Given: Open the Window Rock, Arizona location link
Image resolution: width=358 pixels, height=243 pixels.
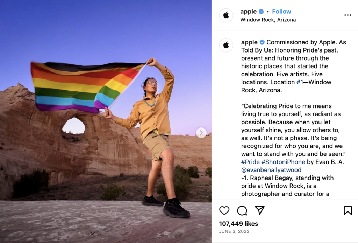Looking at the screenshot, I should (x=268, y=20).
